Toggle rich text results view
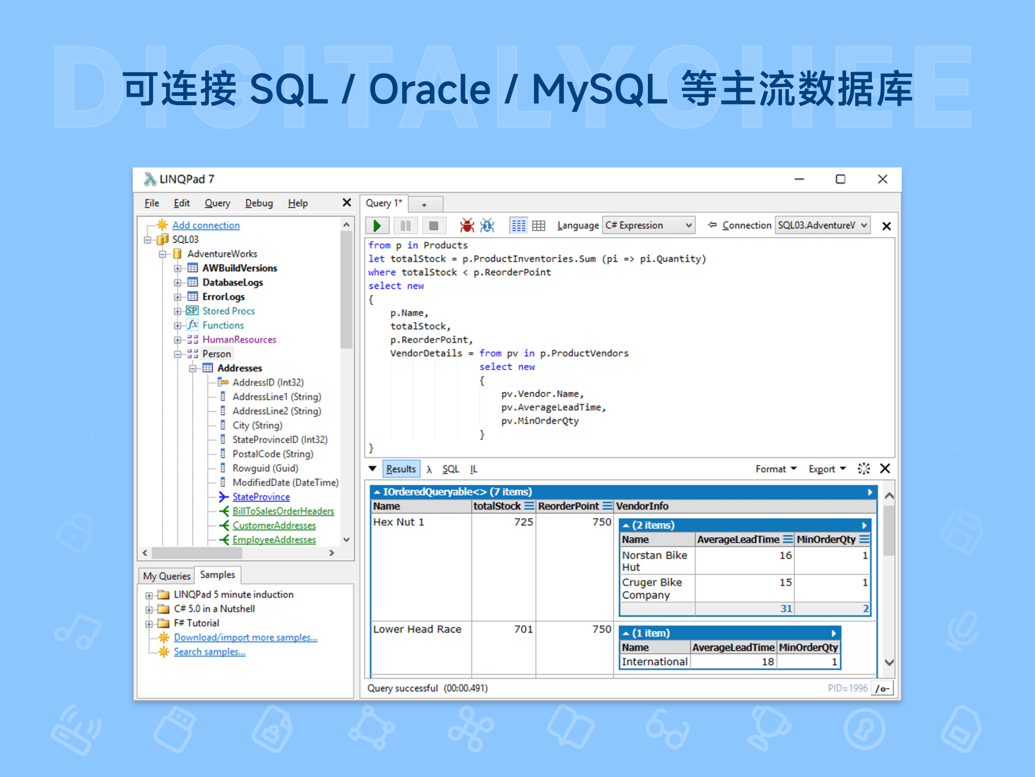 click(518, 225)
